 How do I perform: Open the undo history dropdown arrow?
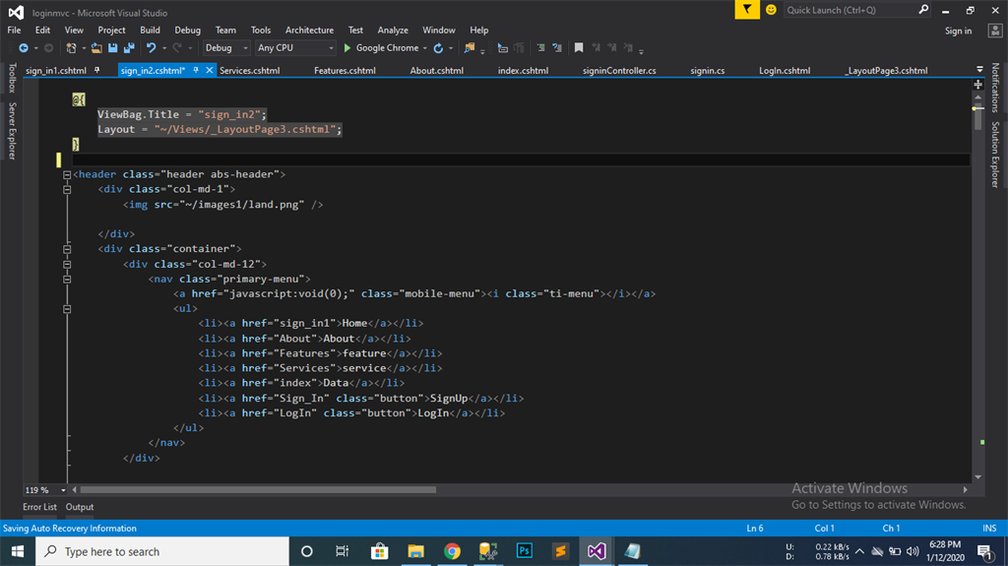(164, 48)
